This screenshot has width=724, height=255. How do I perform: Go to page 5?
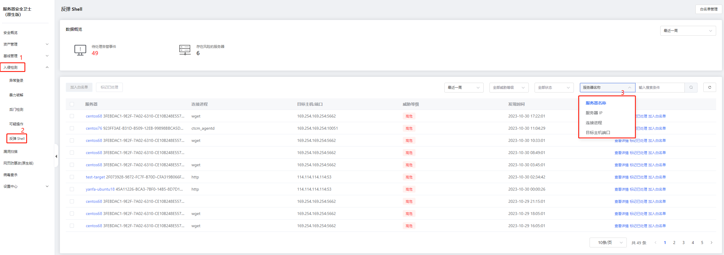(x=702, y=243)
